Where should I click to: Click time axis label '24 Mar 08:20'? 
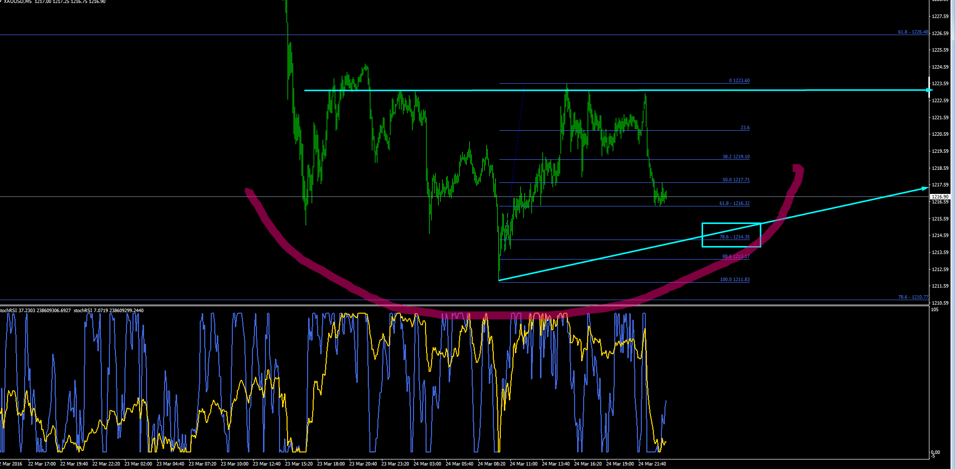click(492, 464)
